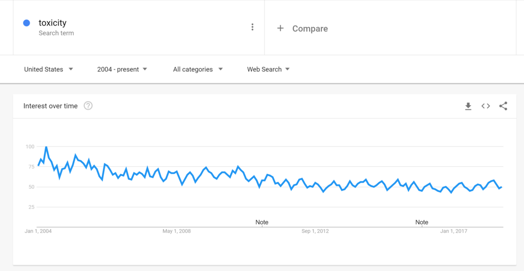Download the Interest over time data

468,106
